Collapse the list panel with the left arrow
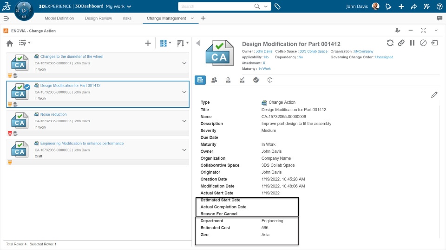 197,43
